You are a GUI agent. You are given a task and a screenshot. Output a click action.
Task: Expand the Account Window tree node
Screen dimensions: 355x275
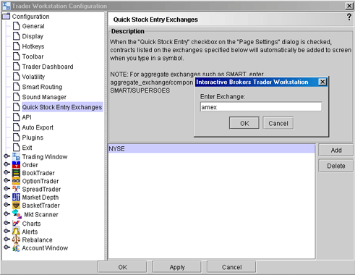coord(7,247)
